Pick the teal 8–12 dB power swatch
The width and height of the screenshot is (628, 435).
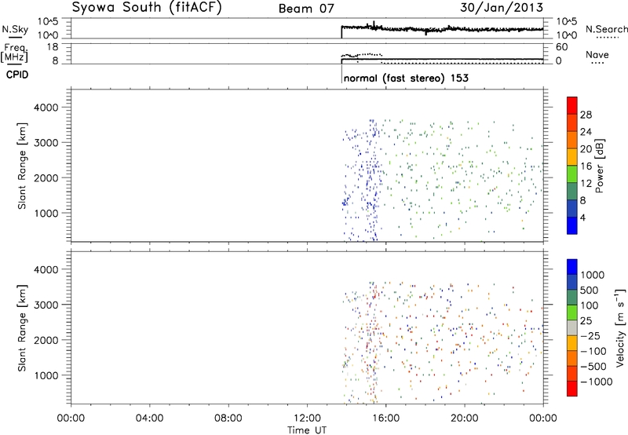click(572, 192)
